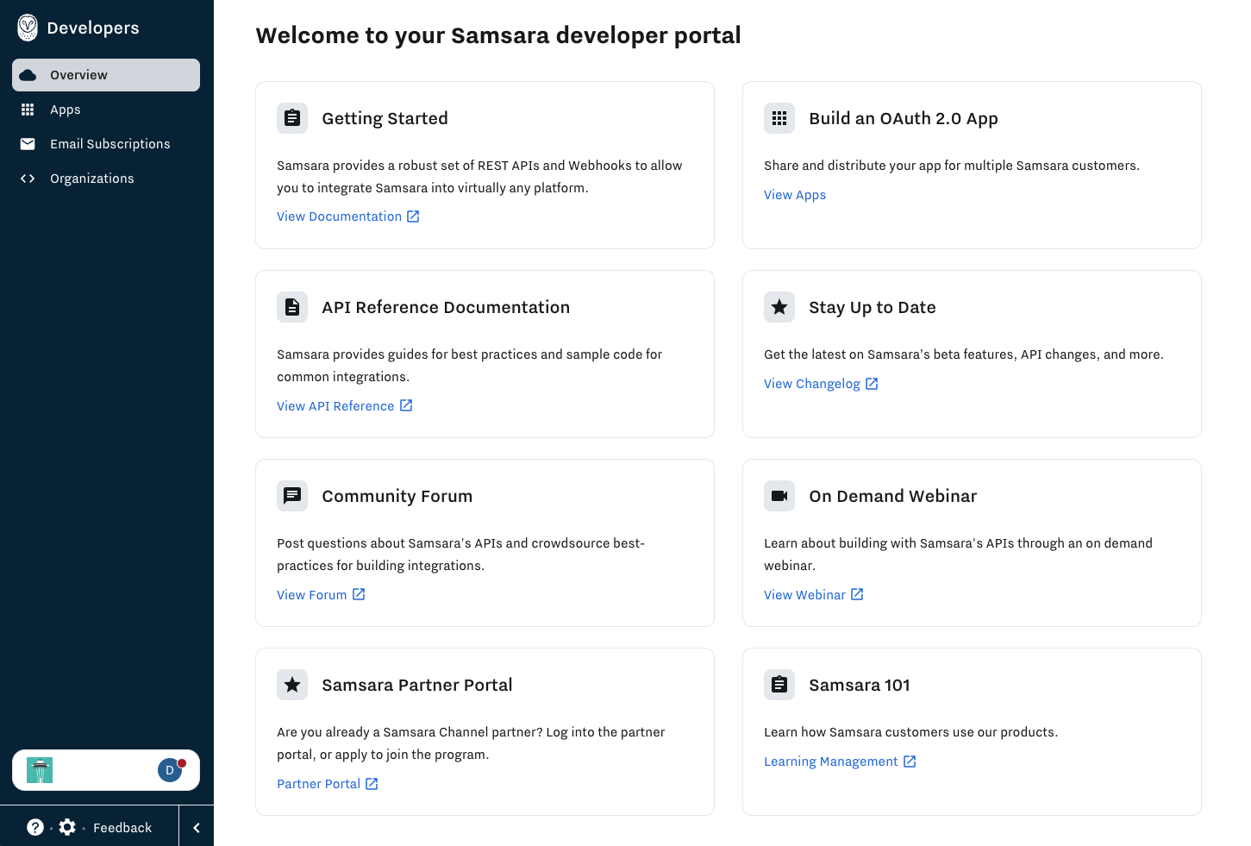
Task: Click the Samsara owl logo icon
Action: [28, 28]
